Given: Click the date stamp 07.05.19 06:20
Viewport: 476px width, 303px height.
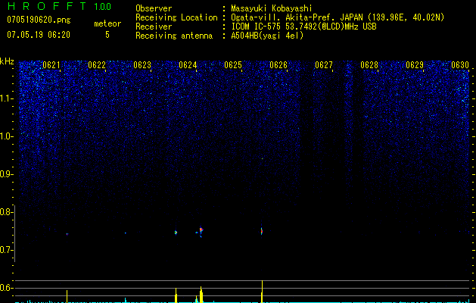Looking at the screenshot, I should [x=39, y=35].
